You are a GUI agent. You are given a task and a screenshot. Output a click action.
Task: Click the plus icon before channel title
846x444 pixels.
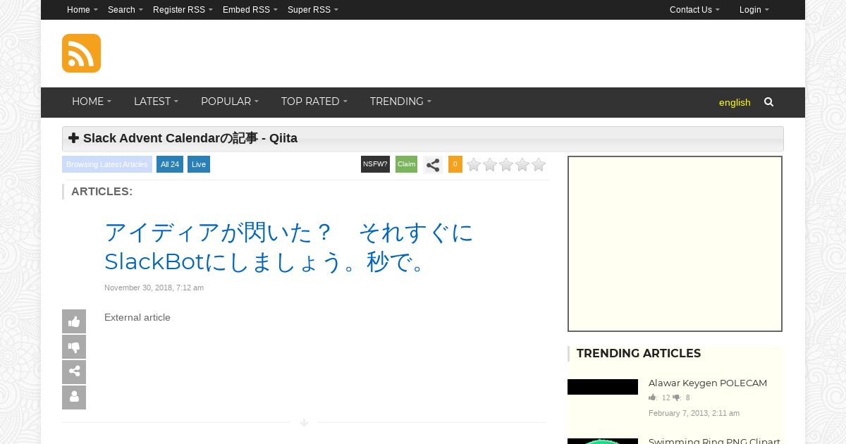(74, 138)
